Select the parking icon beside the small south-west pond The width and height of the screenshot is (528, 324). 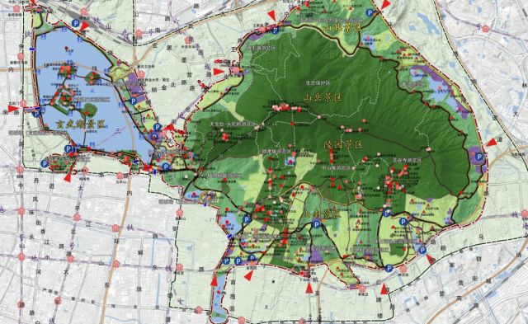point(247,219)
